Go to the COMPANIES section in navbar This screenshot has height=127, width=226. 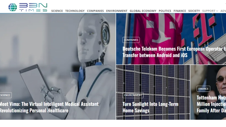click(95, 11)
